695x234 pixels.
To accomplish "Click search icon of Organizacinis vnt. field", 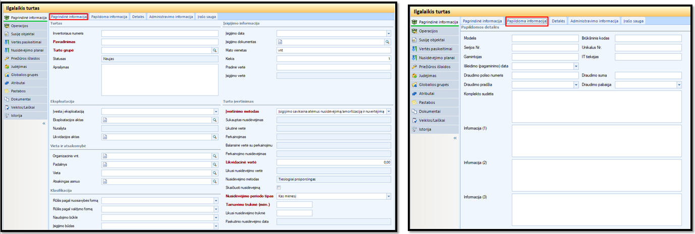I will pyautogui.click(x=215, y=156).
